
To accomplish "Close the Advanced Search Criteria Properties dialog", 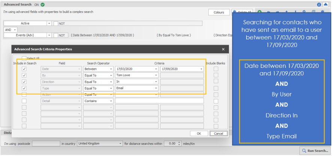I will (x=223, y=49).
